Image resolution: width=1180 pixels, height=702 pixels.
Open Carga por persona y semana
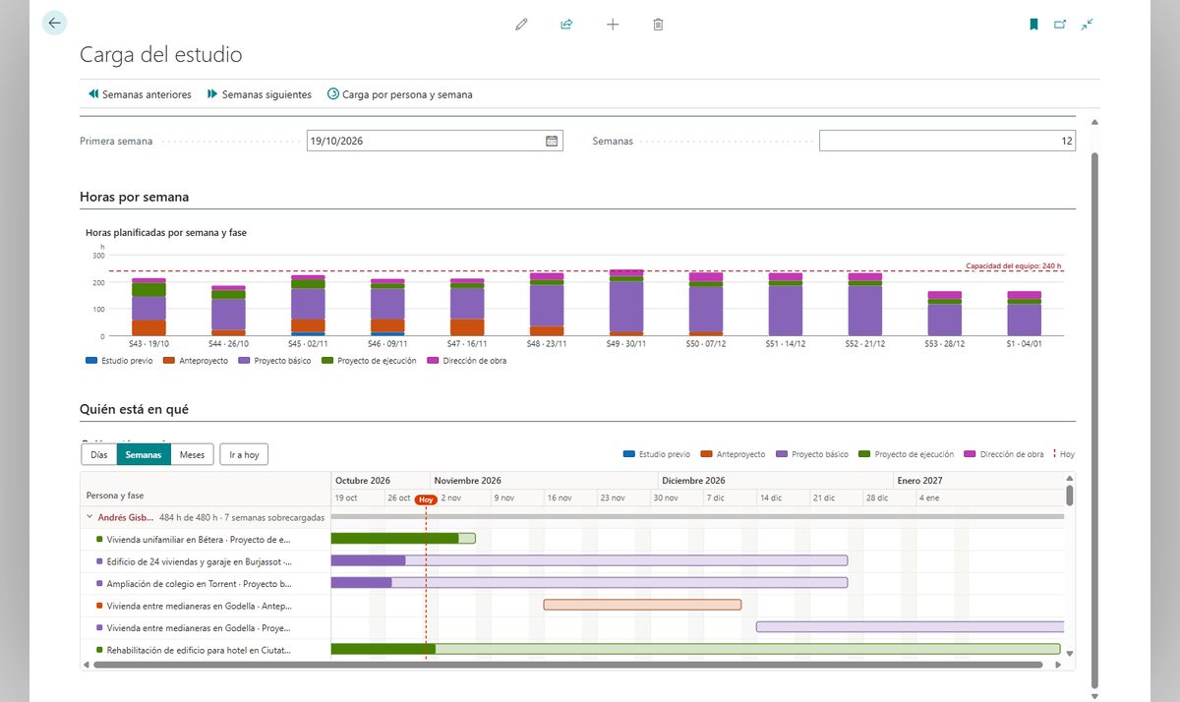400,94
